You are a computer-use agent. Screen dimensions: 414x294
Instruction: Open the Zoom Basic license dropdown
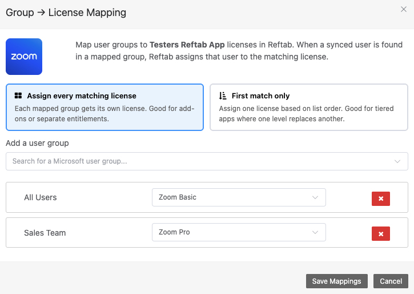(x=239, y=197)
